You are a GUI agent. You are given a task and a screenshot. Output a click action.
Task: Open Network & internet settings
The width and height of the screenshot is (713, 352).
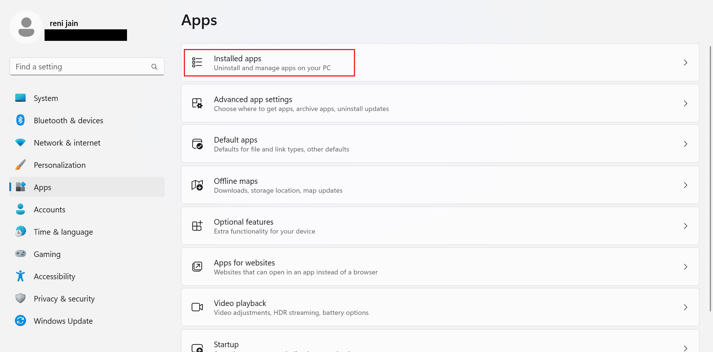click(87, 143)
